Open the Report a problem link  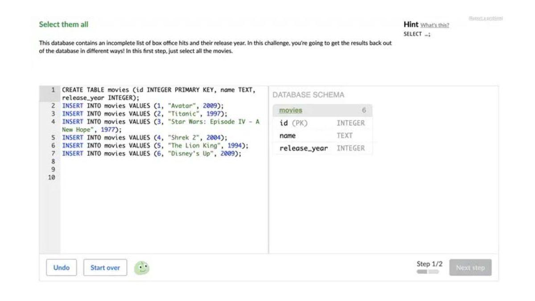pos(486,18)
